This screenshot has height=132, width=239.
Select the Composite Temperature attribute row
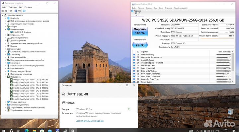pyautogui.click(x=182, y=57)
